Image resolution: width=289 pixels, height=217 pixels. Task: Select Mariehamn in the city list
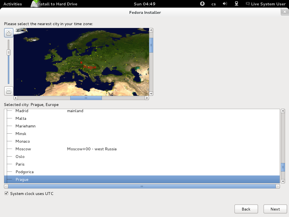[x=142, y=126]
